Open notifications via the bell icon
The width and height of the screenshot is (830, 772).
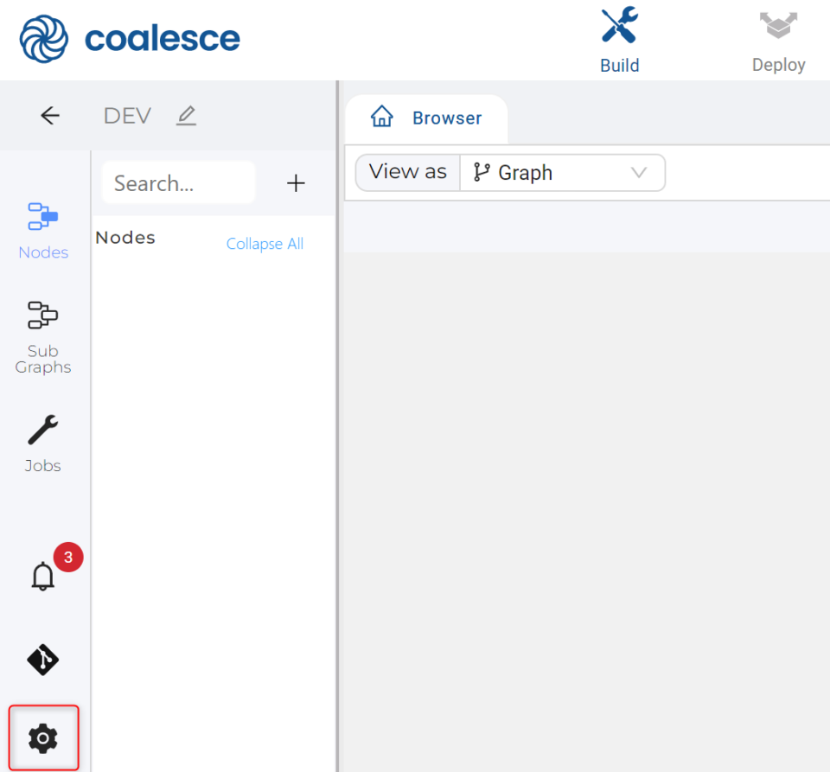coord(42,575)
